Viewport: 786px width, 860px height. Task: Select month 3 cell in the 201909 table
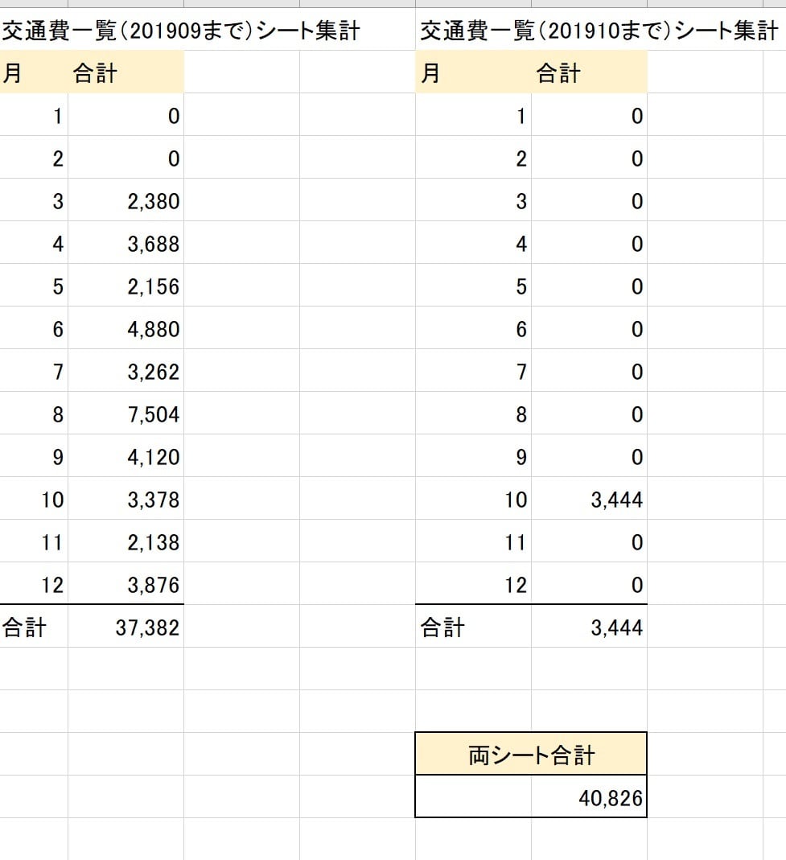[x=34, y=200]
